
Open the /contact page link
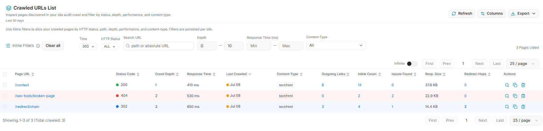click(x=22, y=85)
